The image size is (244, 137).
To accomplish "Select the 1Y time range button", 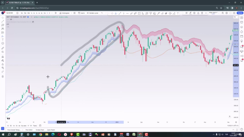I will click(28, 126).
